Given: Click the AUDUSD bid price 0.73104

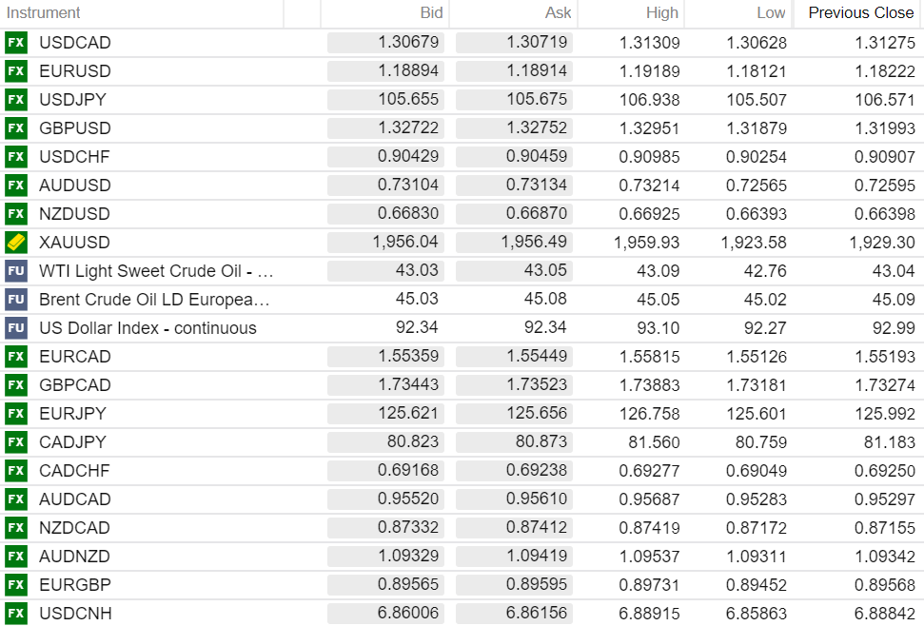Looking at the screenshot, I should pyautogui.click(x=407, y=186).
